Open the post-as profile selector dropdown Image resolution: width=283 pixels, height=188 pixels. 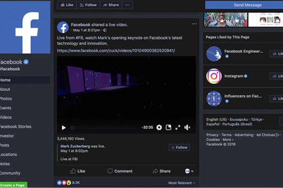189,171
